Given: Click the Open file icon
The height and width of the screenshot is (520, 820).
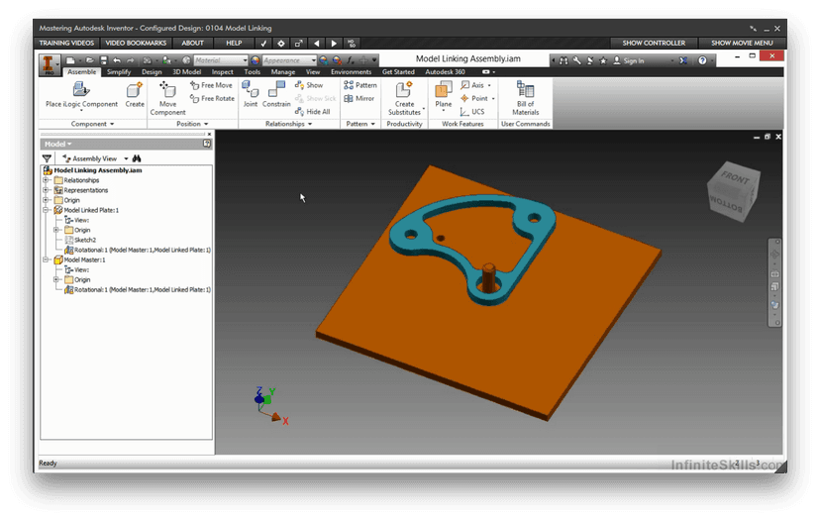Looking at the screenshot, I should [x=90, y=60].
